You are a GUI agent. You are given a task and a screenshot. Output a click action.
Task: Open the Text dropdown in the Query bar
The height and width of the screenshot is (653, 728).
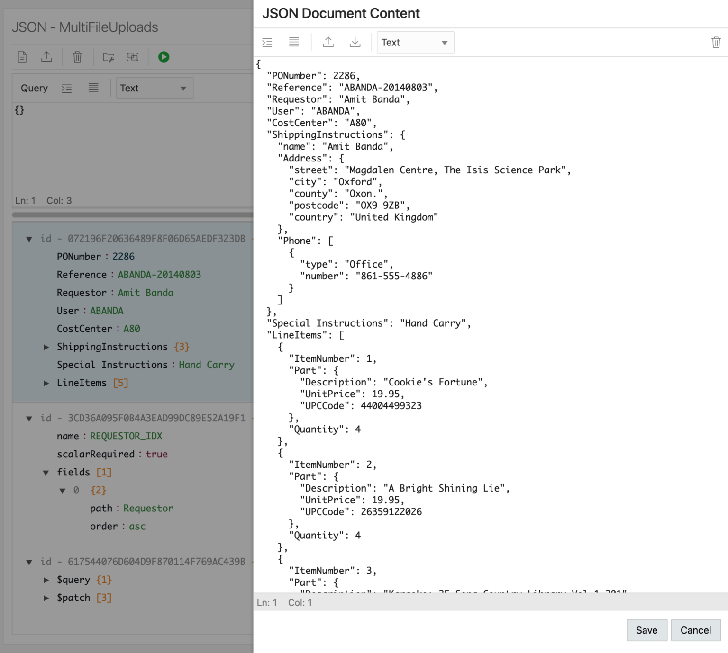[154, 89]
